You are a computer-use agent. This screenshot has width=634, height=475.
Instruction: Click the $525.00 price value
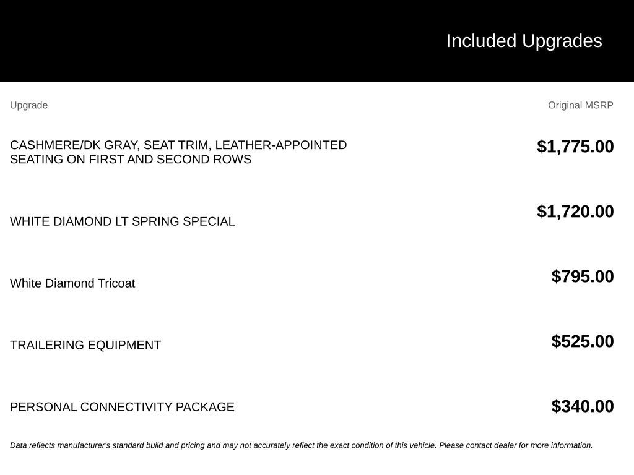(582, 341)
